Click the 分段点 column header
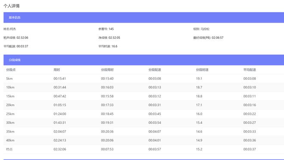The image size is (284, 160). tap(11, 70)
